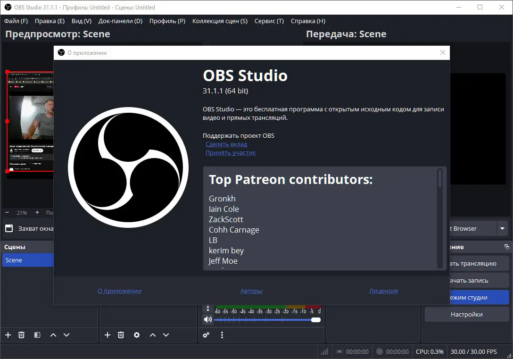The width and height of the screenshot is (513, 359).
Task: Remove the selected source with the trash icon
Action: click(121, 335)
